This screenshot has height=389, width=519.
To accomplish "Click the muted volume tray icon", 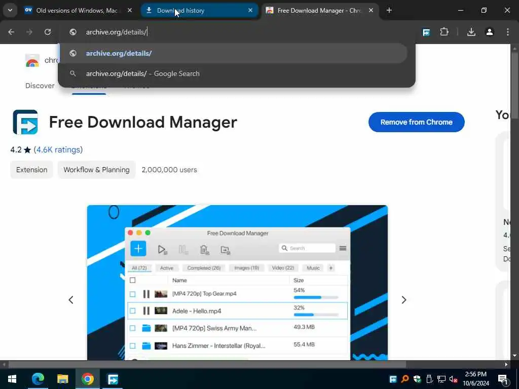I will tap(454, 379).
